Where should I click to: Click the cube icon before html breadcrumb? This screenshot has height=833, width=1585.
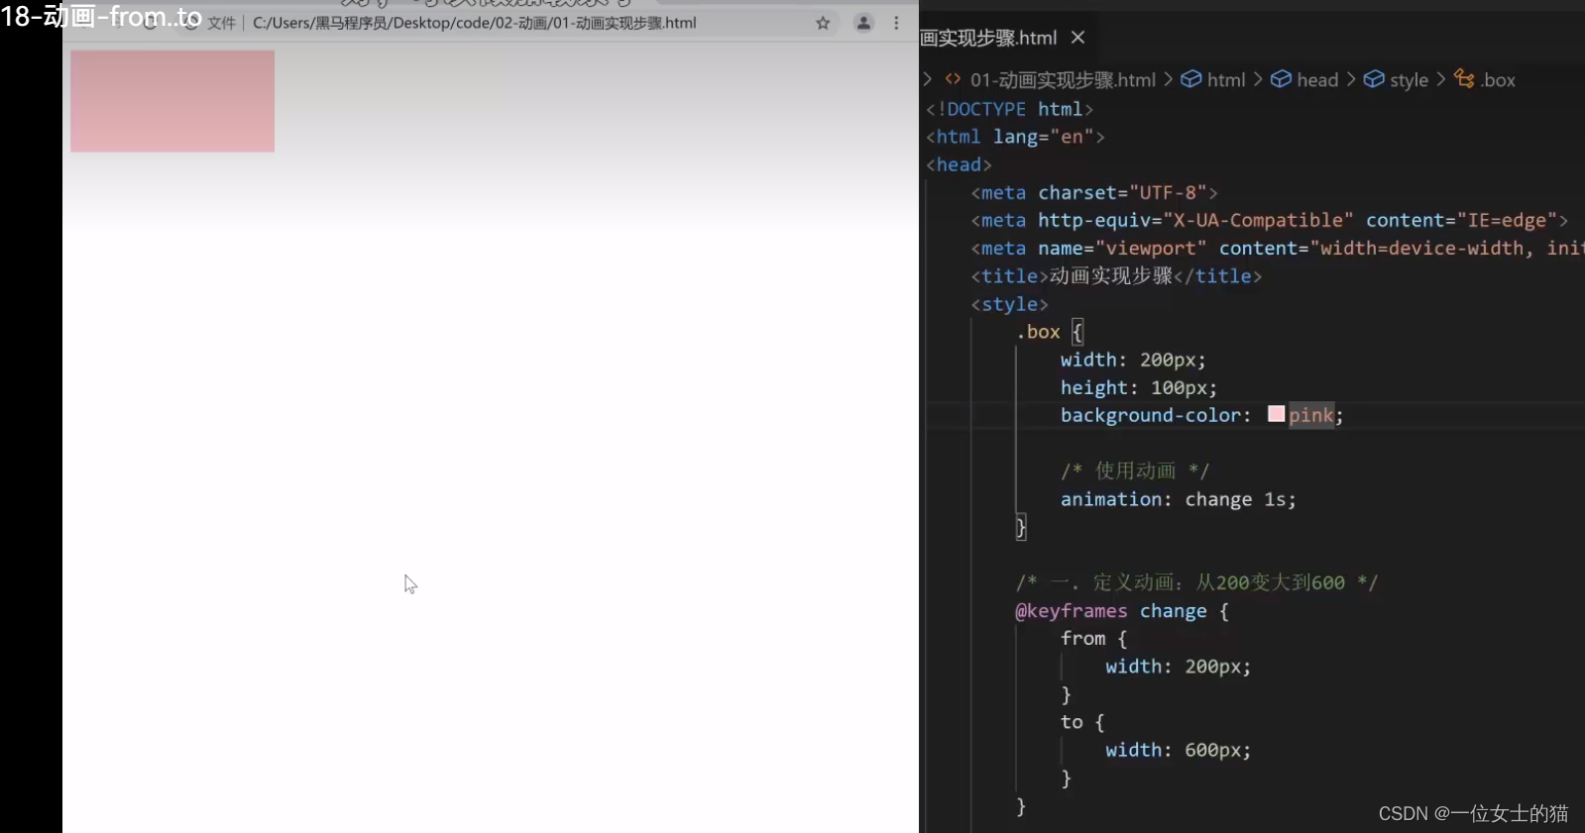tap(1191, 79)
